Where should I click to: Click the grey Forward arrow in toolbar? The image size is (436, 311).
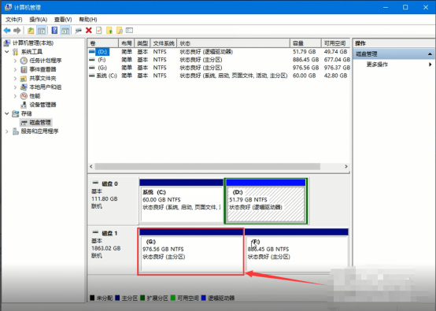click(17, 31)
